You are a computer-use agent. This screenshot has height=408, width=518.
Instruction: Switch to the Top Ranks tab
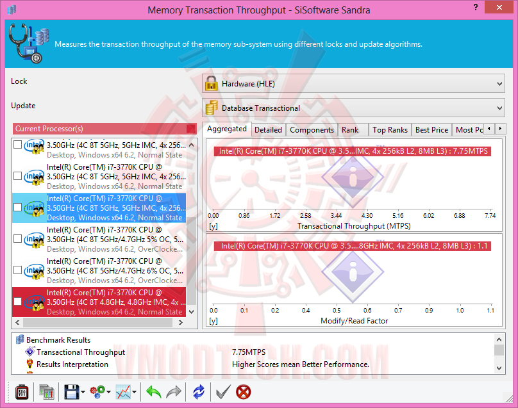(390, 130)
